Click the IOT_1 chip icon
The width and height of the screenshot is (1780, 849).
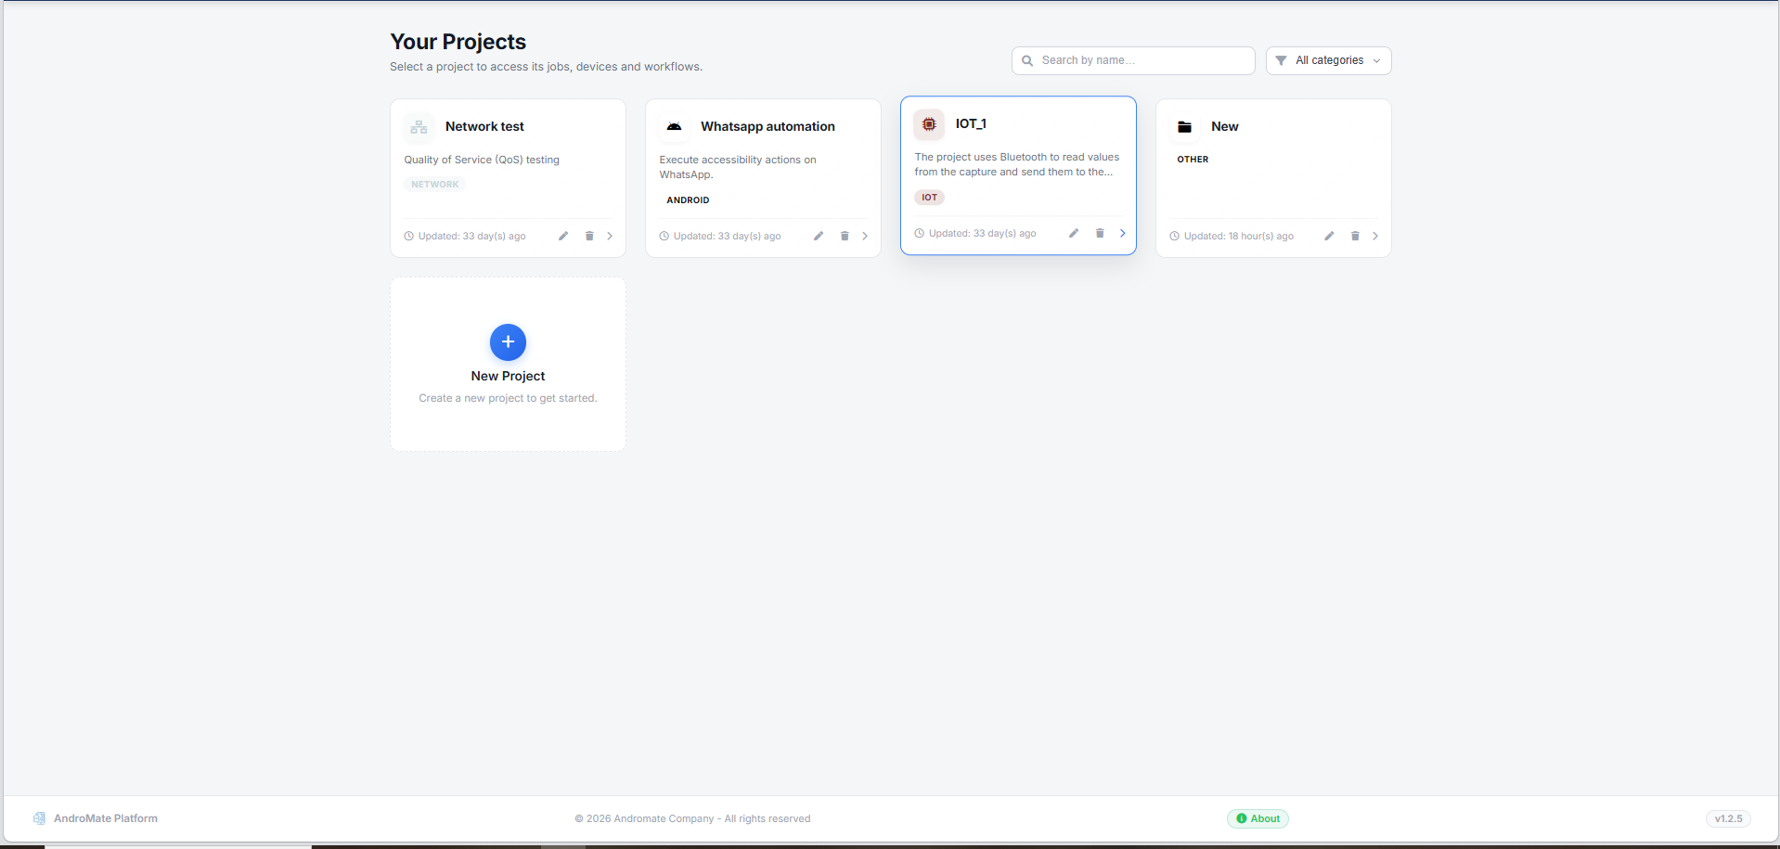(x=929, y=124)
